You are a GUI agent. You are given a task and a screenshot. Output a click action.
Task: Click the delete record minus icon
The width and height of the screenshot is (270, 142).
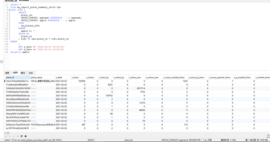[x=10, y=136]
